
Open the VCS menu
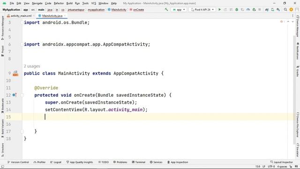coord(94,3)
